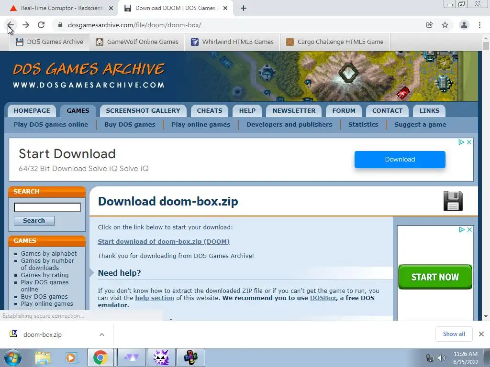Open the FORUM tab
Image resolution: width=490 pixels, height=367 pixels.
pyautogui.click(x=344, y=111)
